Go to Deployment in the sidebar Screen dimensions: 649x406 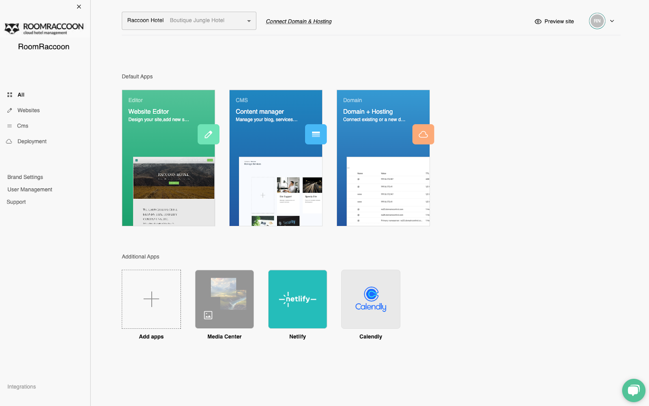pyautogui.click(x=32, y=141)
